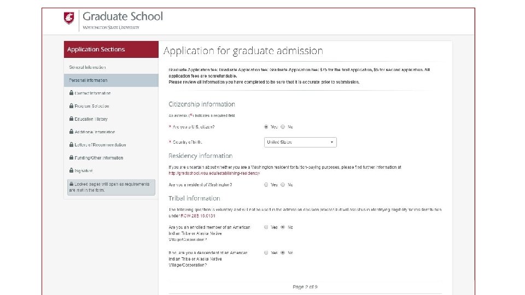Click lock icon beside Contact Information
Screen dimensions: 525x295
pos(72,93)
